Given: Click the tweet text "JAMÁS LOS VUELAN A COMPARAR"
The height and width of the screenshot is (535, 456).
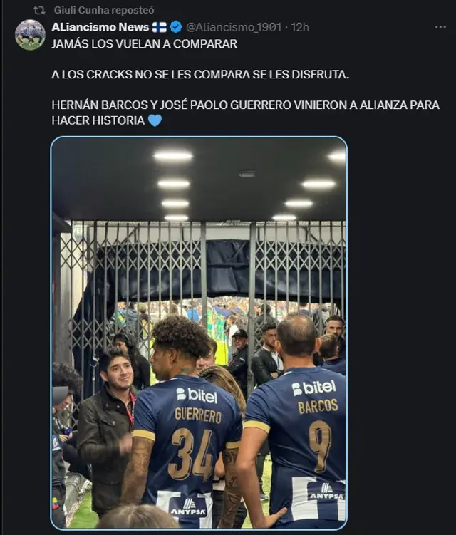Looking at the screenshot, I should [x=145, y=43].
